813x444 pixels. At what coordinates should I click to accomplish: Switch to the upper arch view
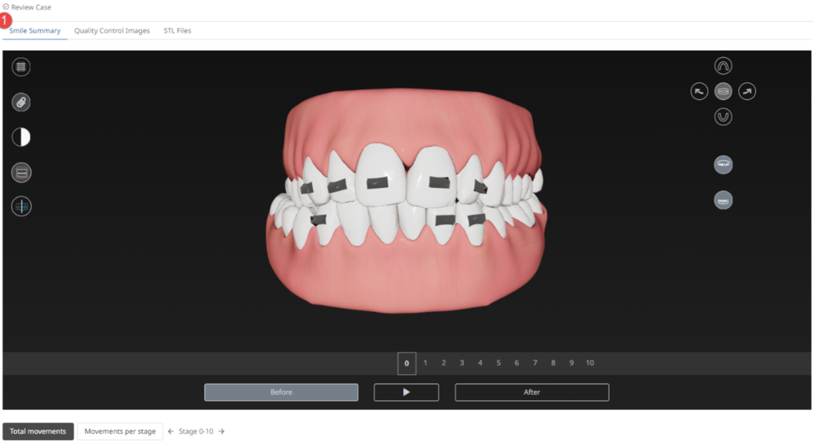coord(723,65)
